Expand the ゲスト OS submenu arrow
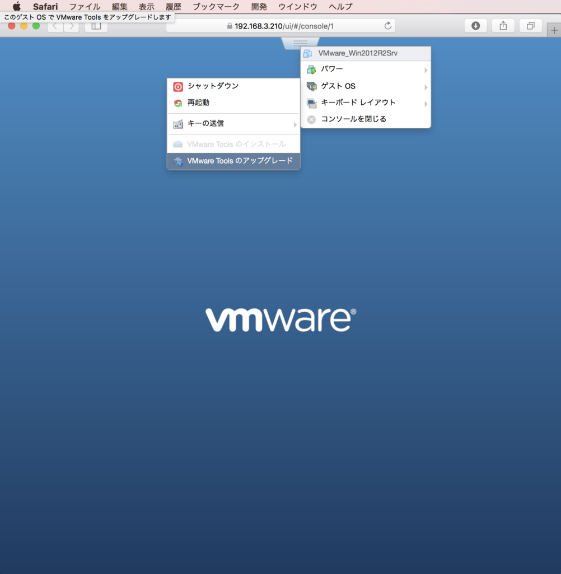The height and width of the screenshot is (574, 561). [x=426, y=87]
